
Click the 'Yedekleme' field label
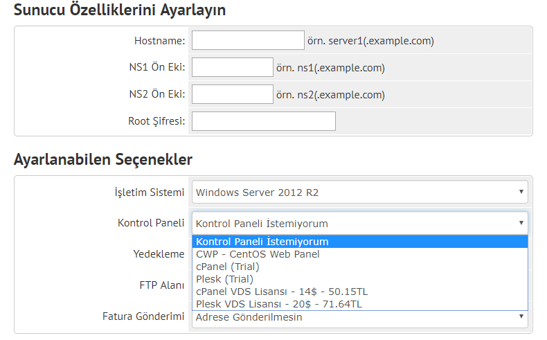[x=159, y=254]
